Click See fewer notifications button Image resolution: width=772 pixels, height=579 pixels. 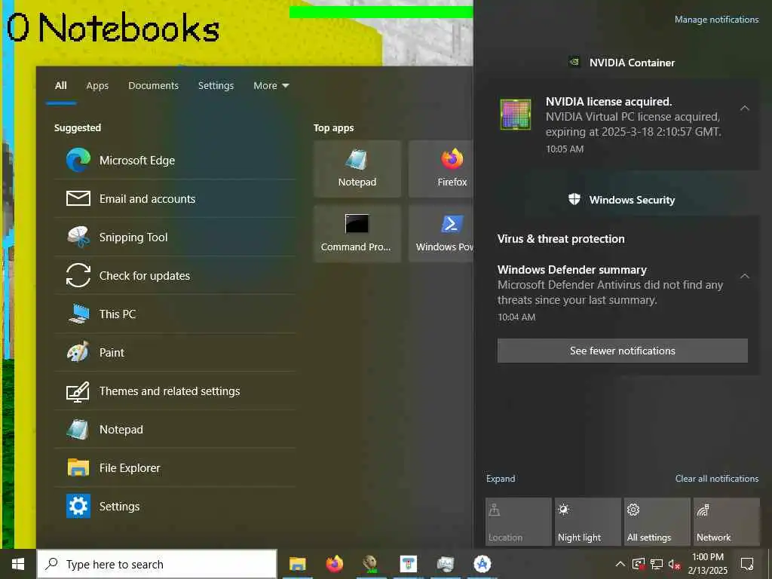pos(622,351)
